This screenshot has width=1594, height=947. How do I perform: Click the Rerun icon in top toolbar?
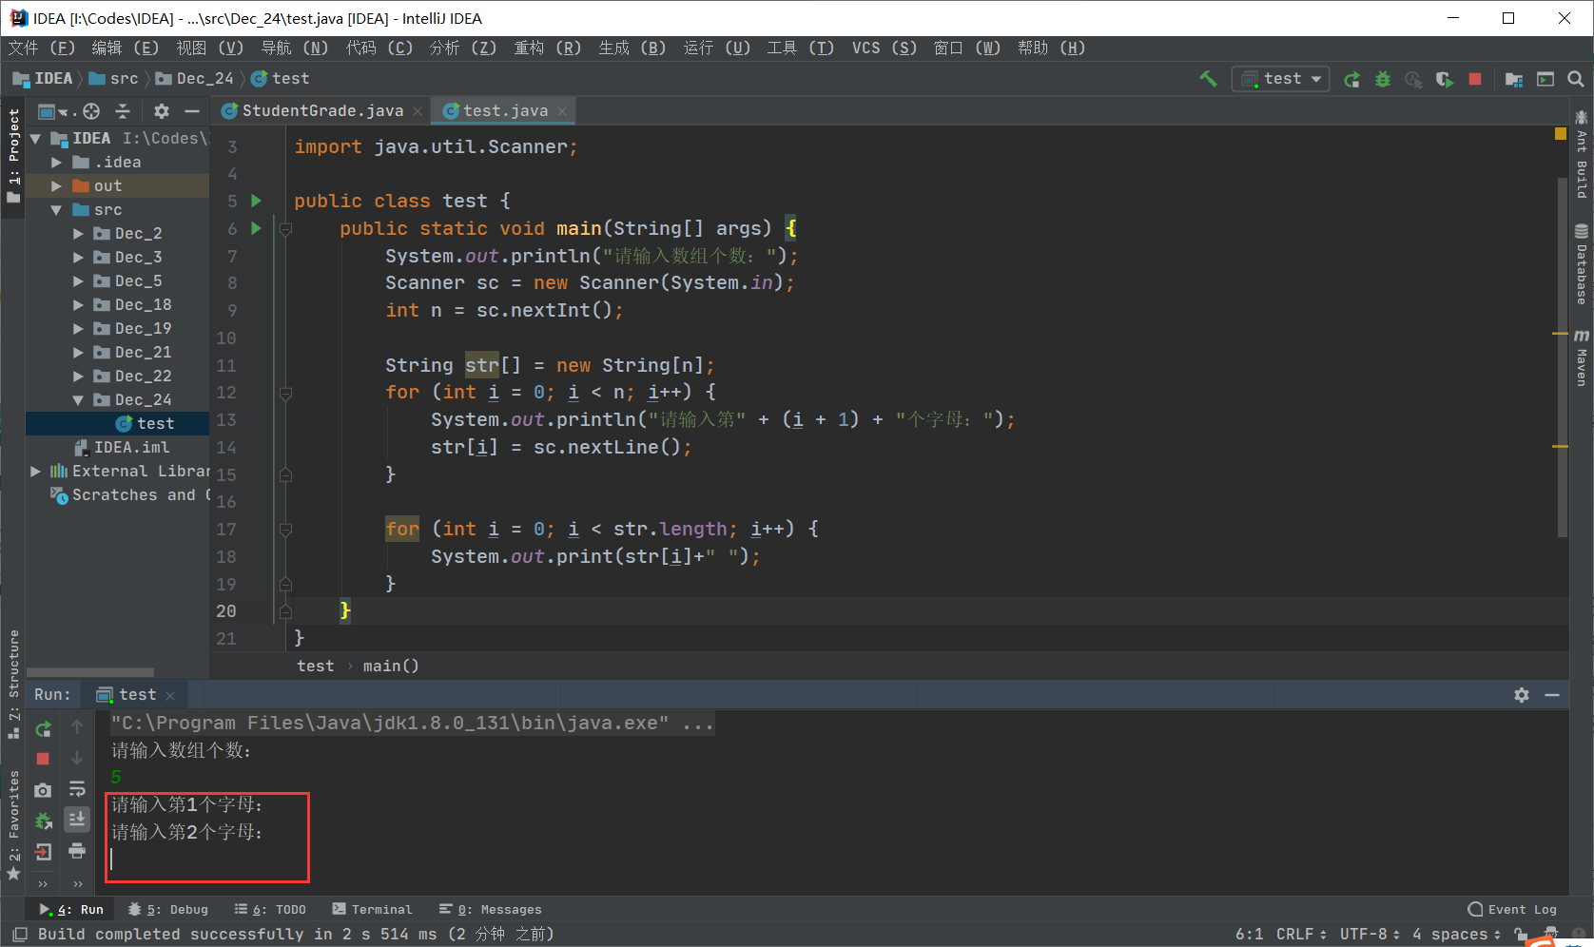(x=1351, y=79)
